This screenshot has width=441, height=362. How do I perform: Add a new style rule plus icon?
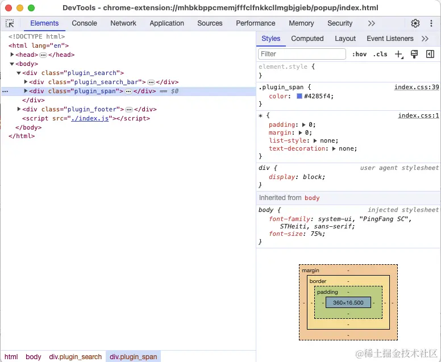399,54
